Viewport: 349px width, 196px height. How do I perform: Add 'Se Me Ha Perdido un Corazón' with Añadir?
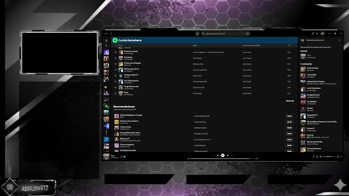click(x=289, y=116)
